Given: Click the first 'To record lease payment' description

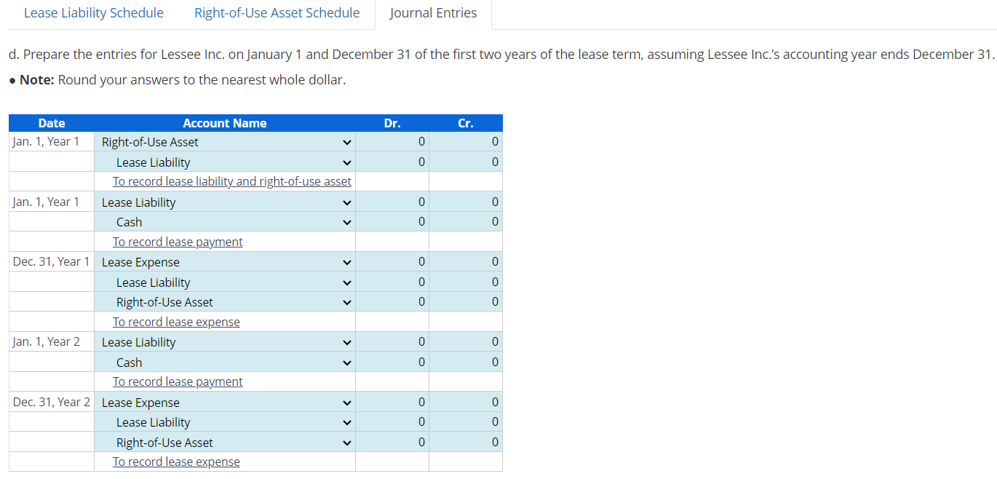Looking at the screenshot, I should [178, 242].
